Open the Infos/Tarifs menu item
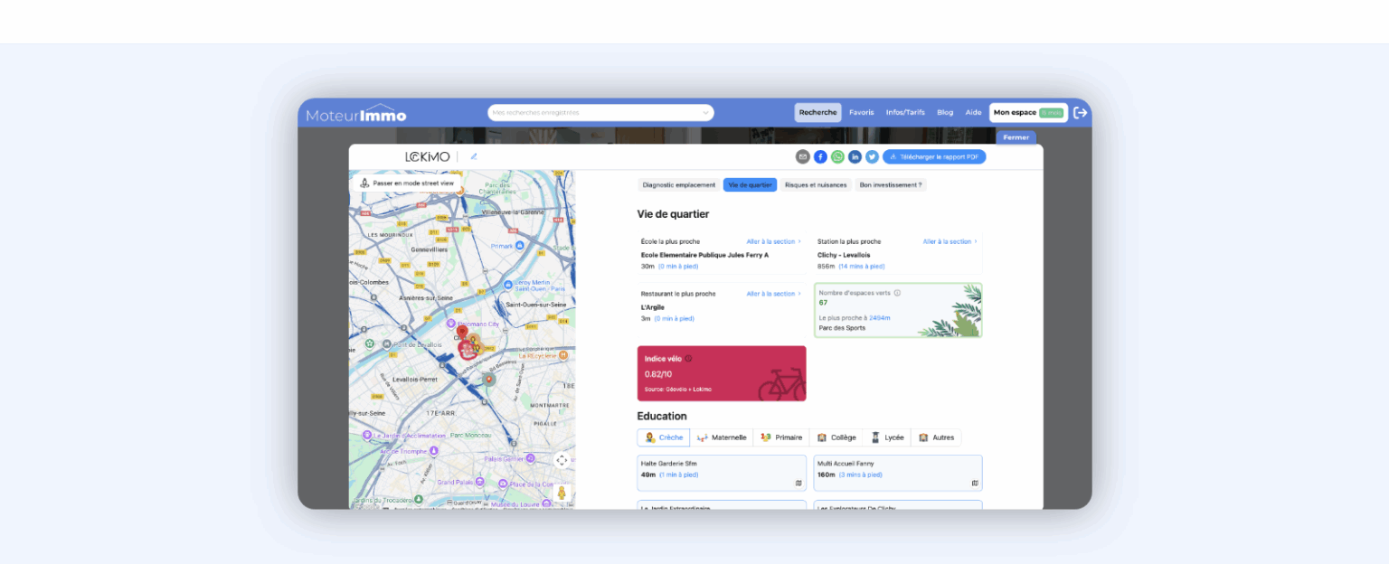The image size is (1389, 564). coord(905,113)
